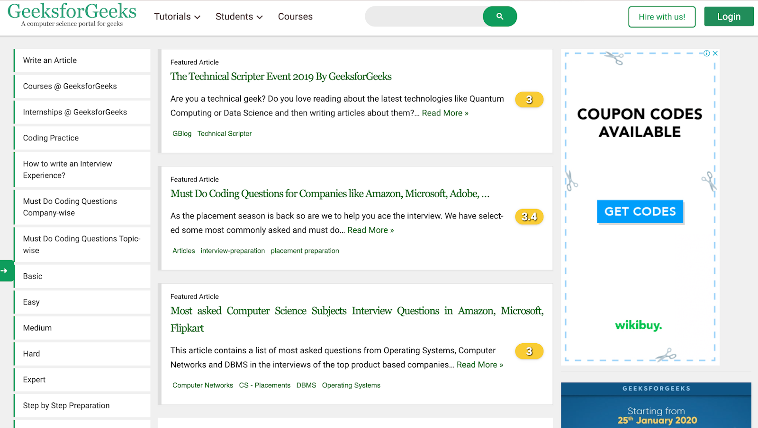Open the GeeksforGeeks home logo
Screen dimensions: 758x428
coord(72,15)
